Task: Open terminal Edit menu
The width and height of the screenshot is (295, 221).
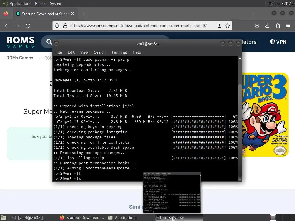Action: tap(71, 52)
